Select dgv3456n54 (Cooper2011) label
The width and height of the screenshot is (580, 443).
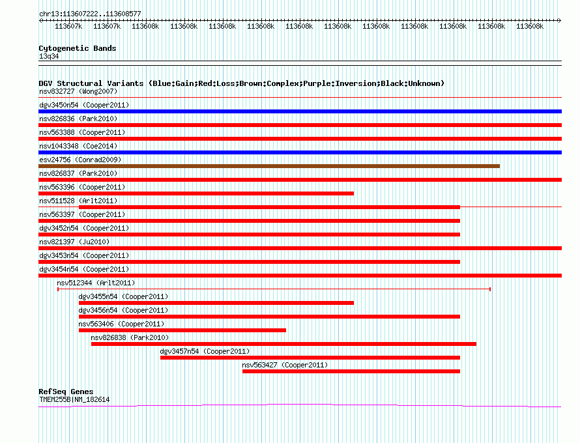pyautogui.click(x=123, y=310)
